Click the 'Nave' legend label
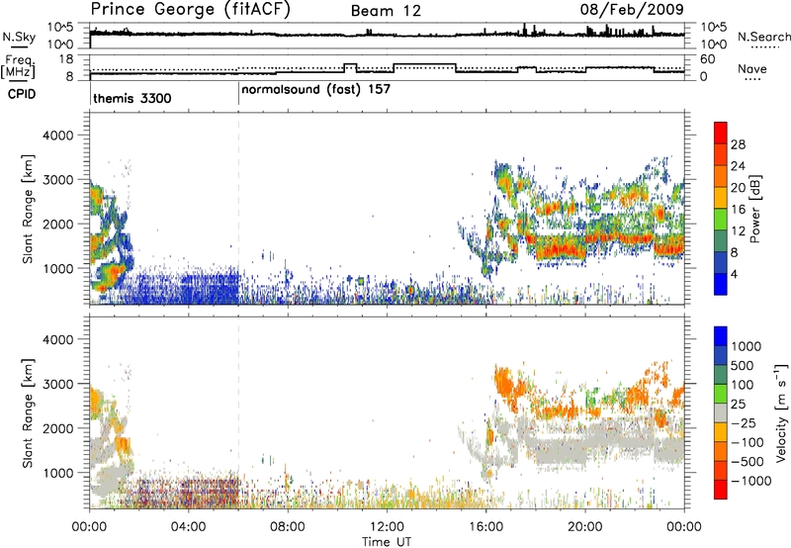 coord(752,68)
